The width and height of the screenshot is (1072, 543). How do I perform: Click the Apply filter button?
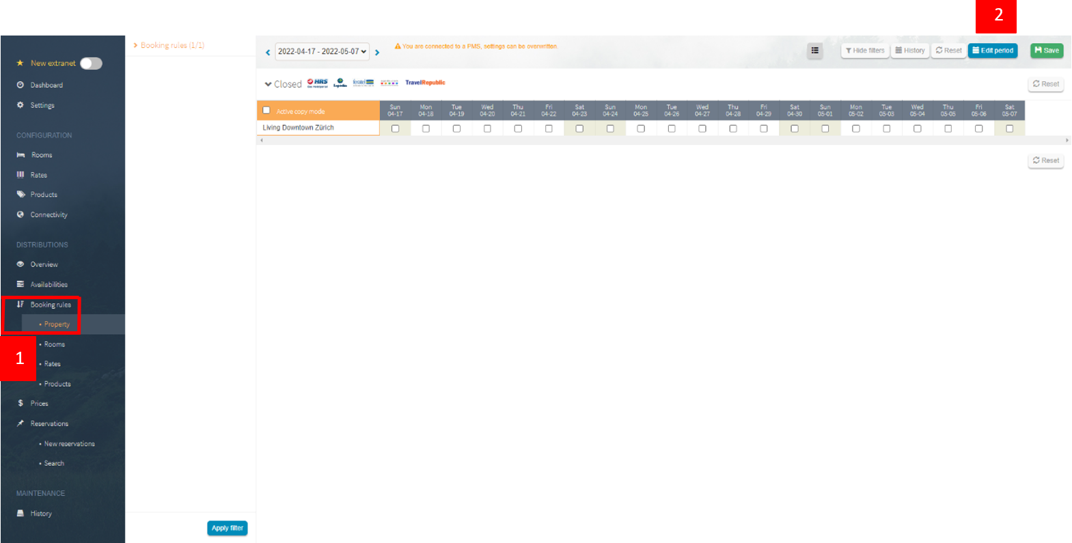point(228,528)
